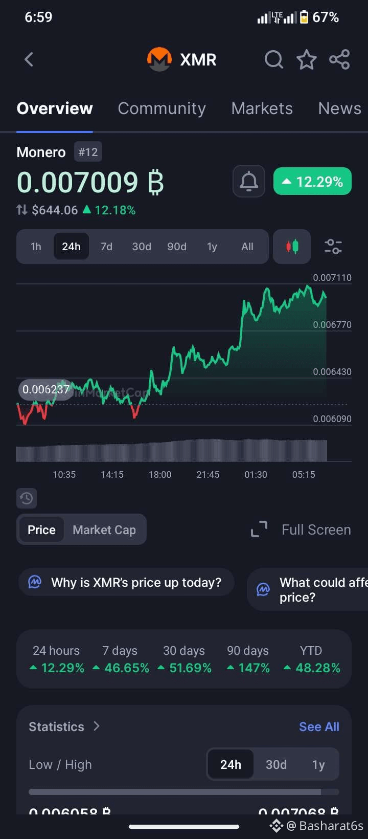Screen dimensions: 368x839
Task: Switch chart to Market Cap
Action: click(104, 529)
